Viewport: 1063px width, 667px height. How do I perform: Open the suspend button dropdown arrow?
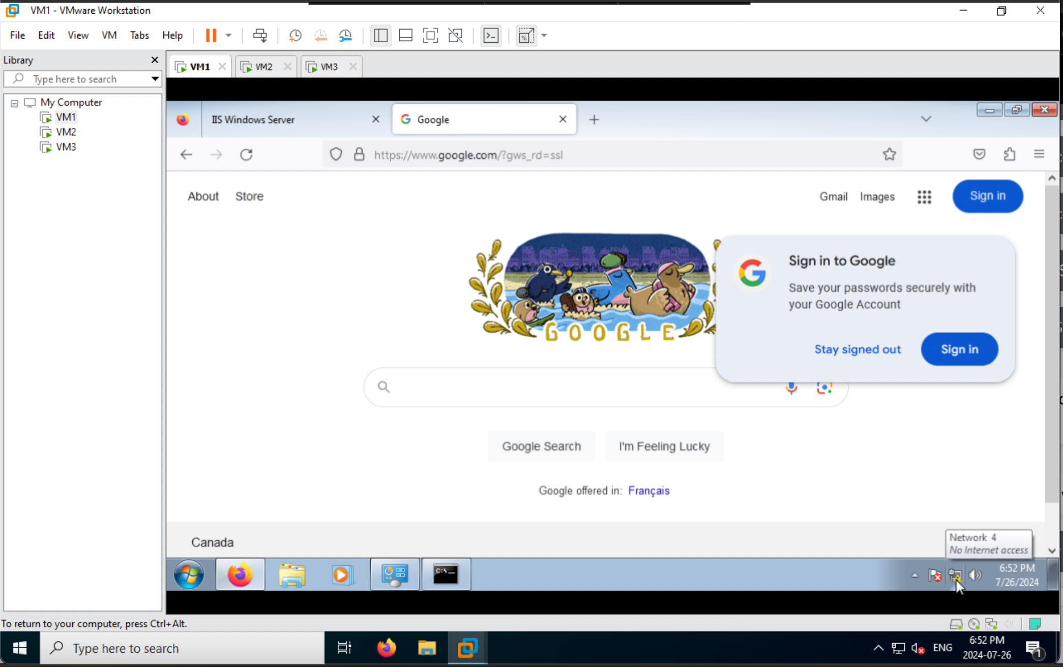coord(228,35)
